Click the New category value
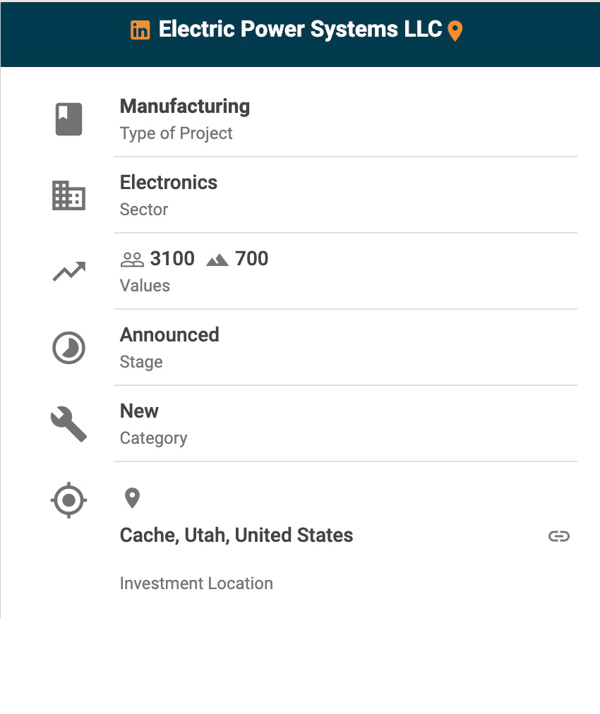The image size is (600, 714). [139, 411]
